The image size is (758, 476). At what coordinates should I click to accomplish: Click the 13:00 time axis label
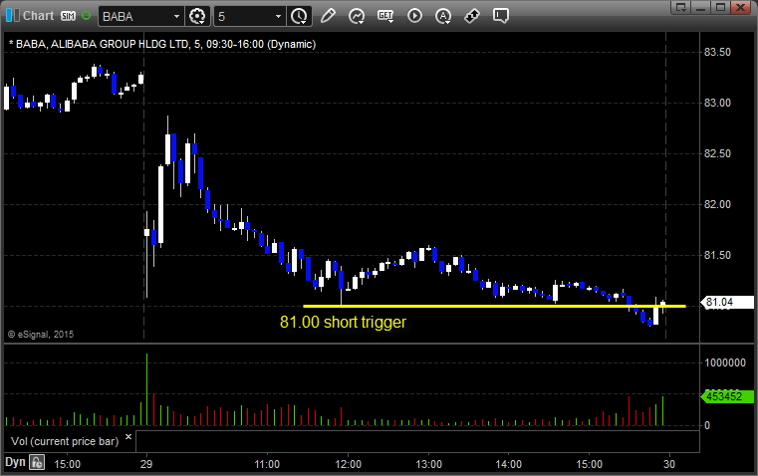click(428, 464)
